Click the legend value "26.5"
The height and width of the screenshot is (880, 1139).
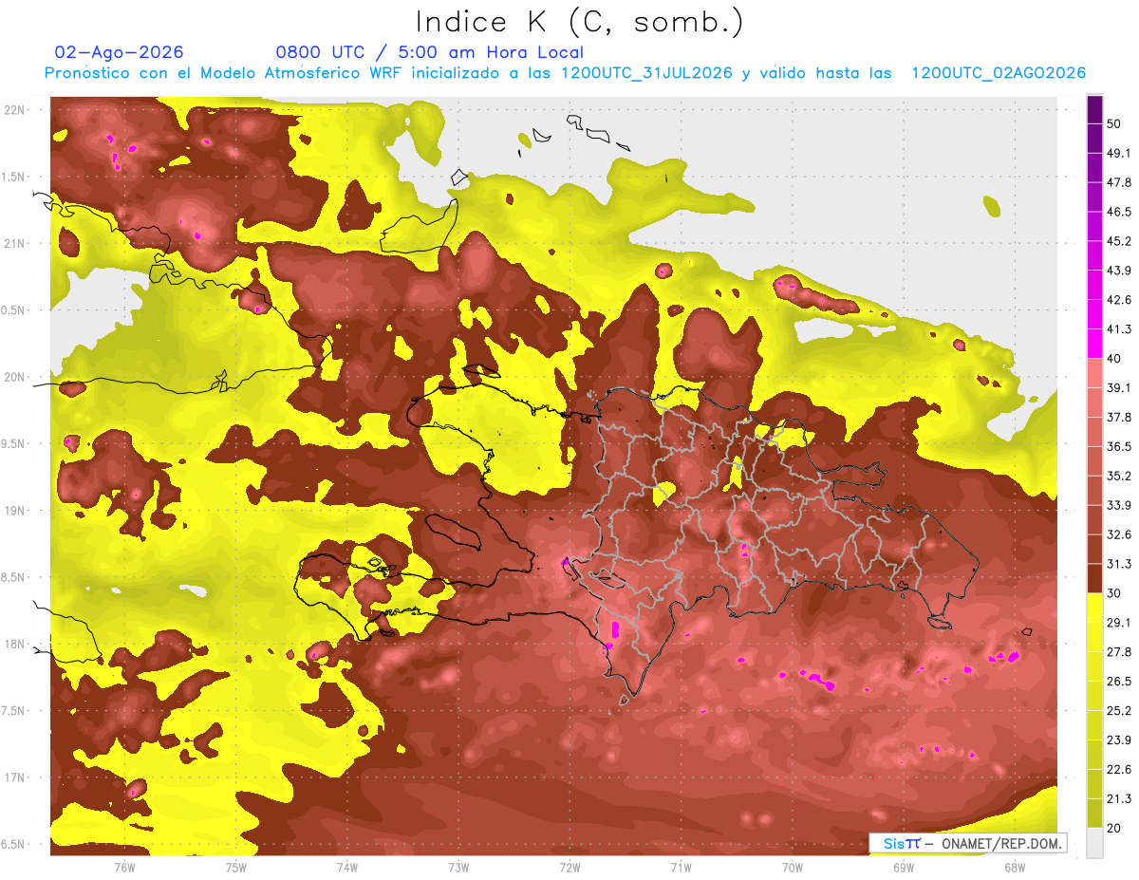[x=1118, y=681]
